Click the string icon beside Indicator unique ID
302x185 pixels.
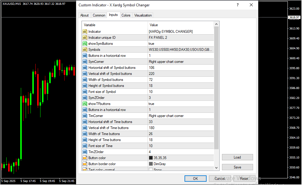click(x=85, y=38)
